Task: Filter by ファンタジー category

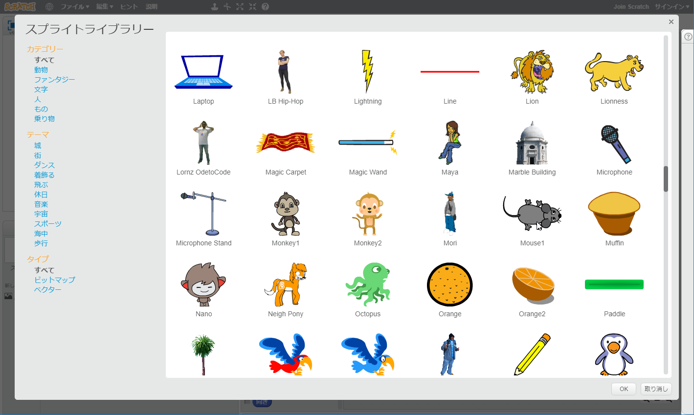Action: pyautogui.click(x=55, y=80)
